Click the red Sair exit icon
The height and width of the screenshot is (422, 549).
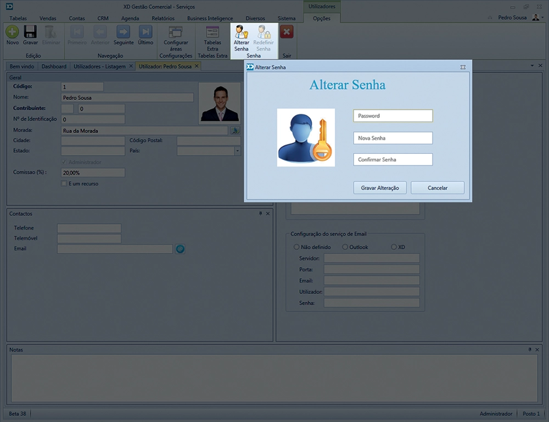pos(287,32)
